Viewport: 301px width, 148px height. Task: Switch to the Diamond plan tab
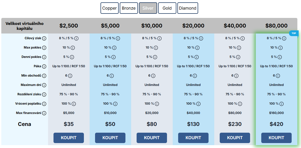pos(188,8)
